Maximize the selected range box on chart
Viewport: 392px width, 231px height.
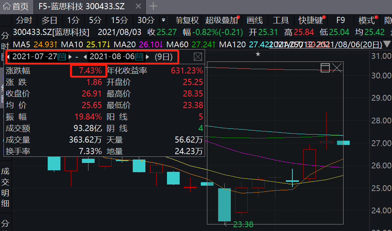click(x=325, y=68)
